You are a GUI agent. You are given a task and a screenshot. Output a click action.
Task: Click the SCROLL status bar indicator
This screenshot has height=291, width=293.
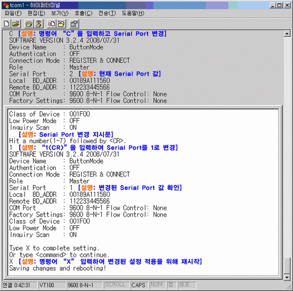(116, 285)
